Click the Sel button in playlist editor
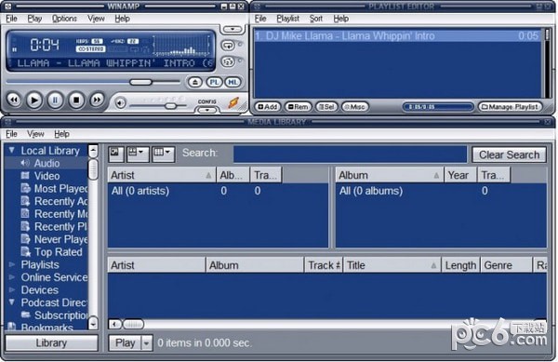The image size is (558, 362). tap(326, 107)
